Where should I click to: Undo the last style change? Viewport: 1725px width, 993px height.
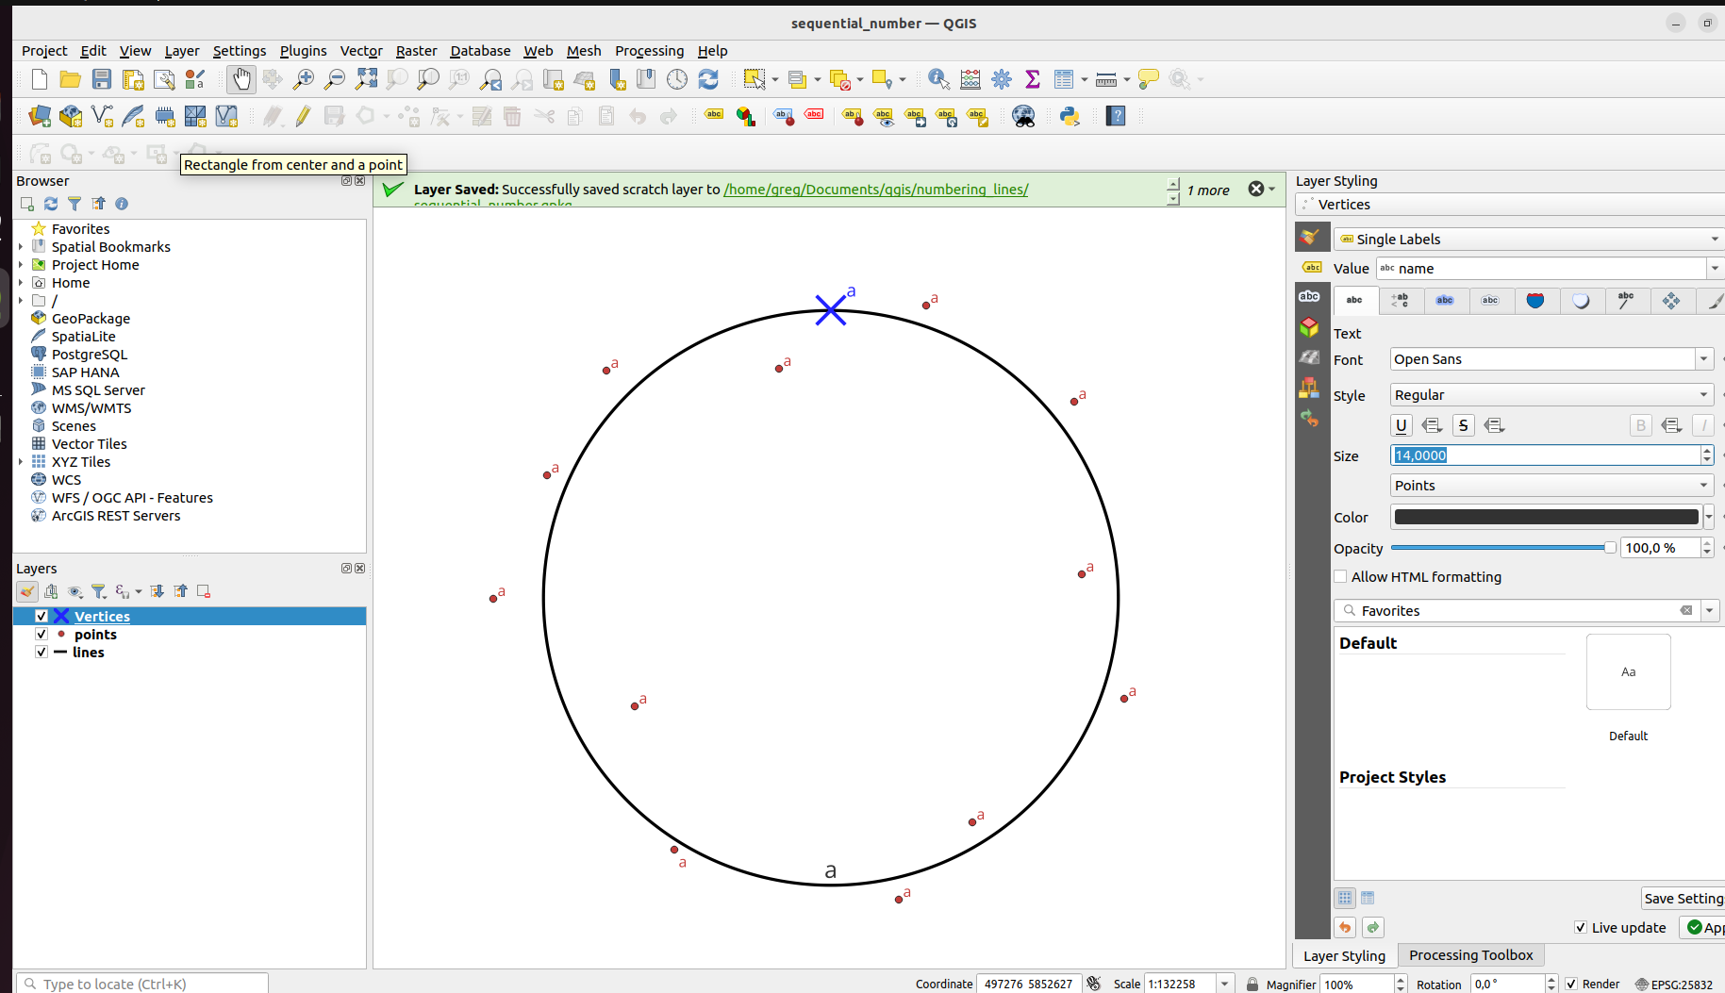coord(1345,927)
